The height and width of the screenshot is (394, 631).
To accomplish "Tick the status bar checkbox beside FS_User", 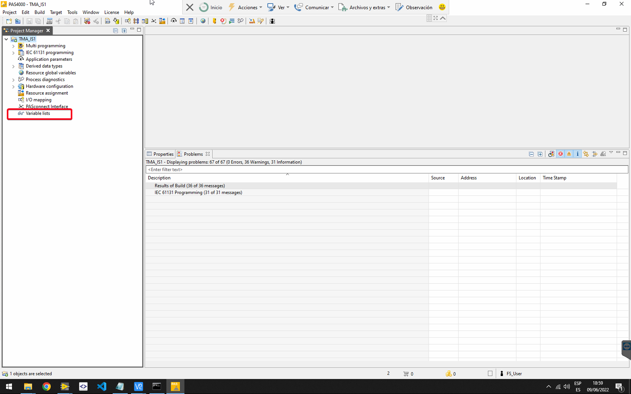I will (x=490, y=374).
